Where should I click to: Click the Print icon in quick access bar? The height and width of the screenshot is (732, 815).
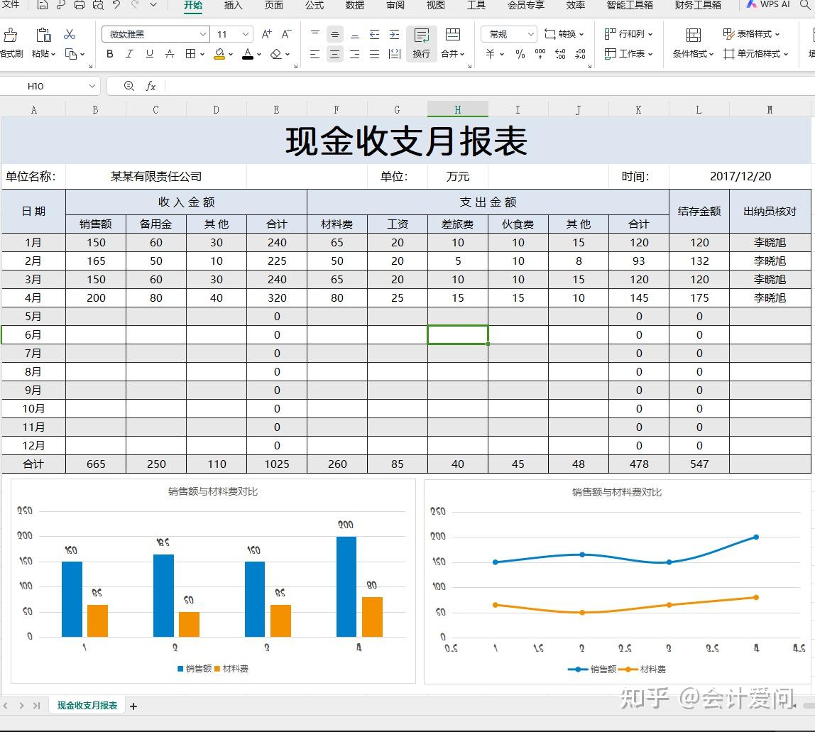pyautogui.click(x=79, y=5)
